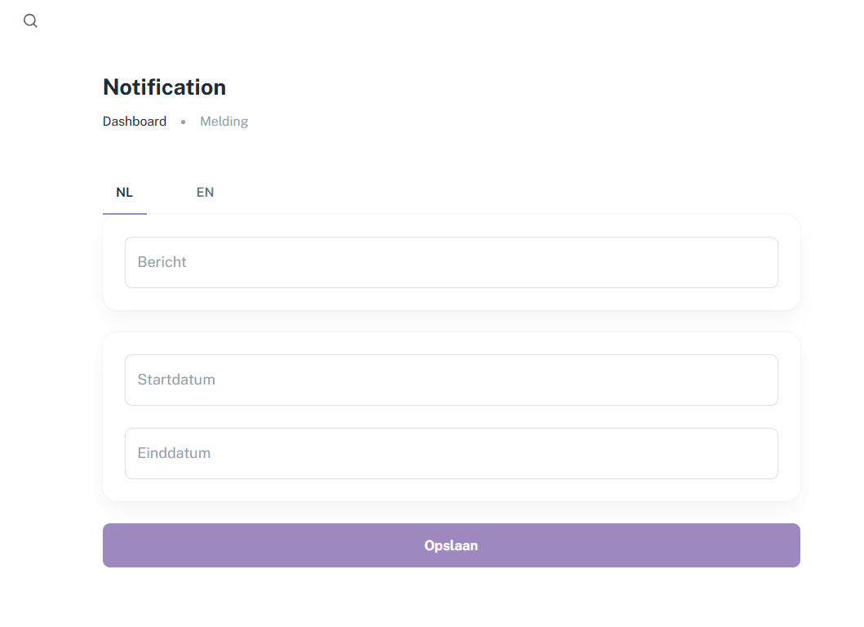Open the Startdatum date picker

click(451, 380)
